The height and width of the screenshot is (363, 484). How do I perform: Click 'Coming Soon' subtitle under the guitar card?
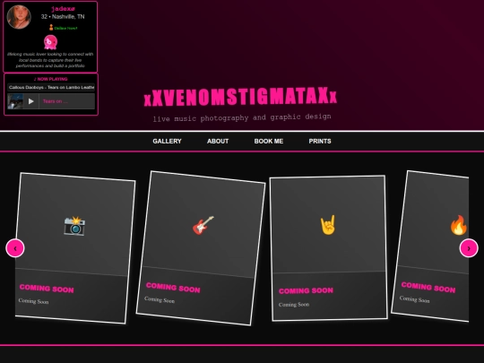coord(160,299)
